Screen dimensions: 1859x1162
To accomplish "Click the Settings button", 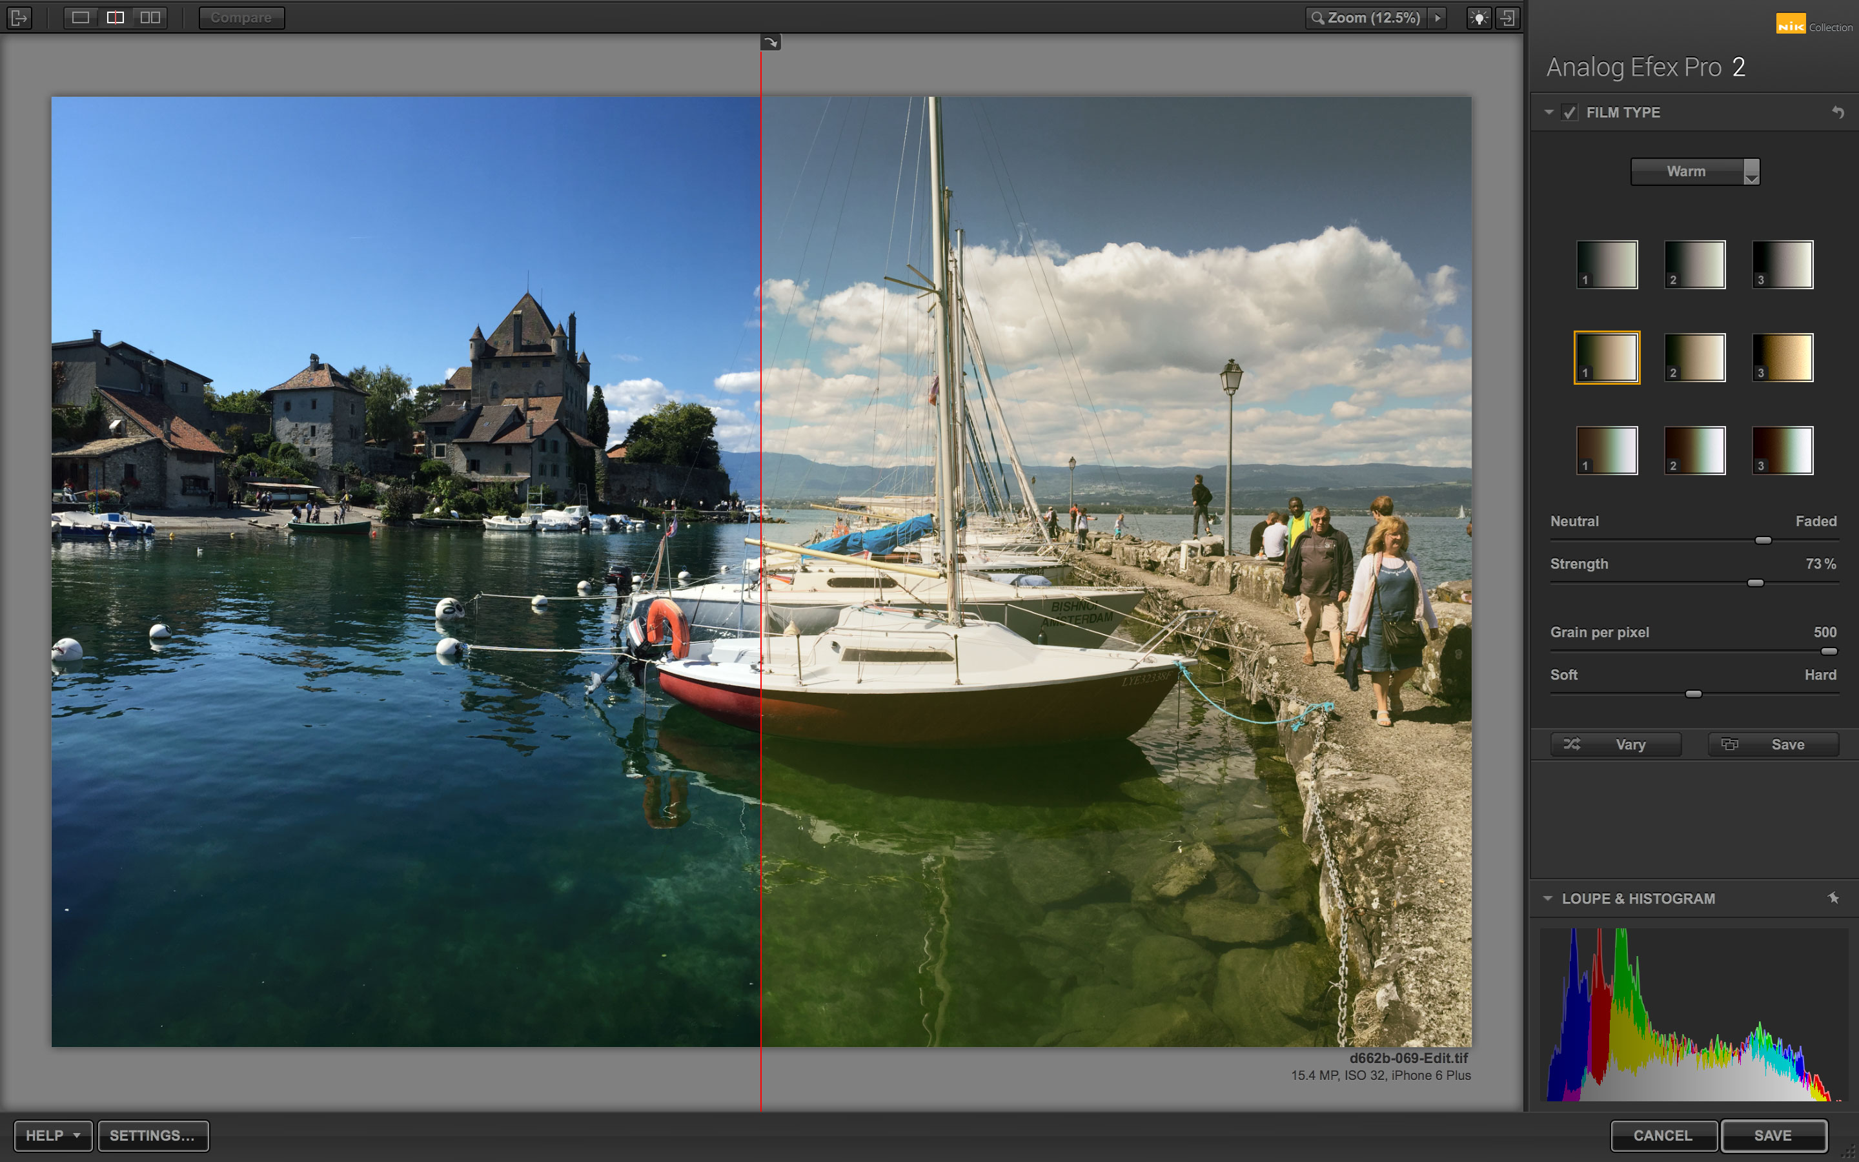I will coord(153,1135).
